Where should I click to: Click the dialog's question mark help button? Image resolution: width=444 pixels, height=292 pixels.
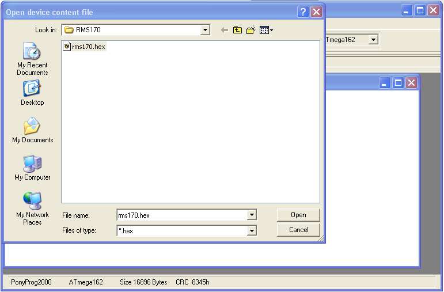point(303,12)
